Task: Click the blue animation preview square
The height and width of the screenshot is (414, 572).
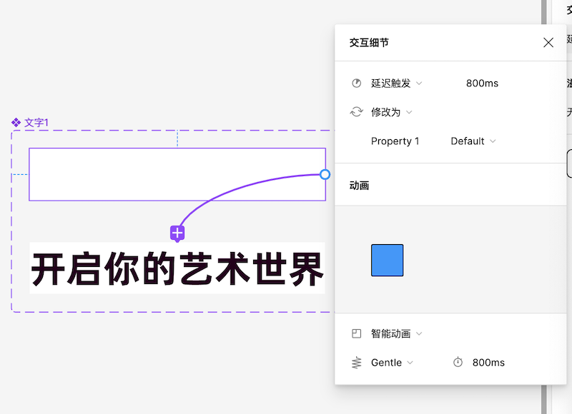Action: (x=387, y=261)
